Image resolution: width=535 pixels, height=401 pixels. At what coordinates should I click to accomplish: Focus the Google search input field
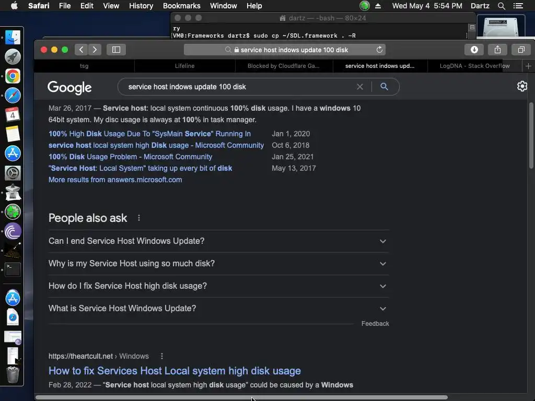click(x=239, y=87)
